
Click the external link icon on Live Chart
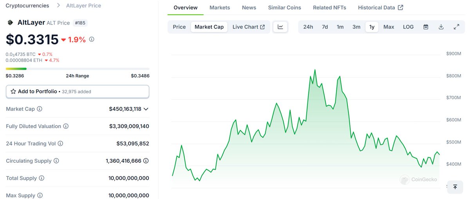(262, 27)
